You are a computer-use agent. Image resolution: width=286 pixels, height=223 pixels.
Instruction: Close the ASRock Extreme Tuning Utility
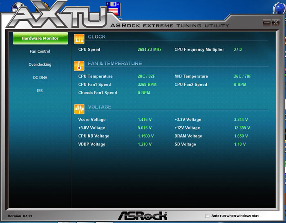pos(276,22)
